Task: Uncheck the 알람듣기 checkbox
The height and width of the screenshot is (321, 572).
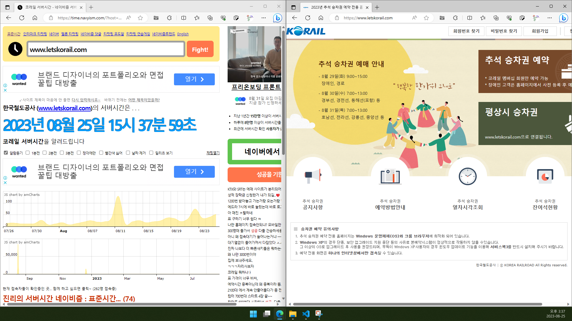Action: tap(6, 153)
